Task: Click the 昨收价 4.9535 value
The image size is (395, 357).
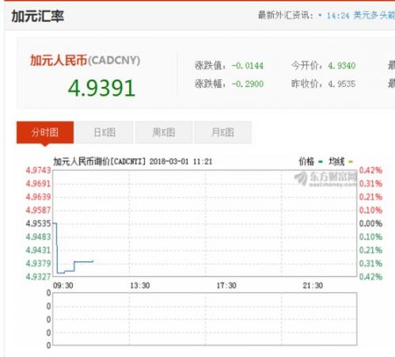Action: pos(342,84)
